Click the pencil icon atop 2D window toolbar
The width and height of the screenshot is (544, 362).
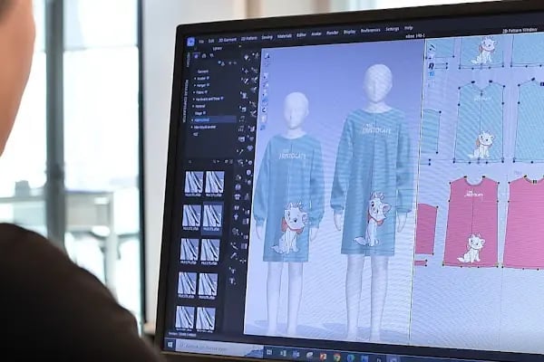click(432, 47)
